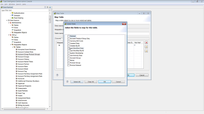Clear the Data Explorer filter text
The height and width of the screenshot is (114, 204).
(x=50, y=10)
